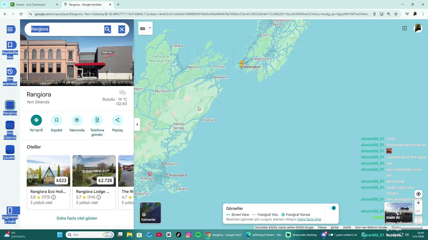Click Ürün Geri Bildirimi Gönder link
Image resolution: width=428 pixels, height=240 pixels.
(x=371, y=227)
